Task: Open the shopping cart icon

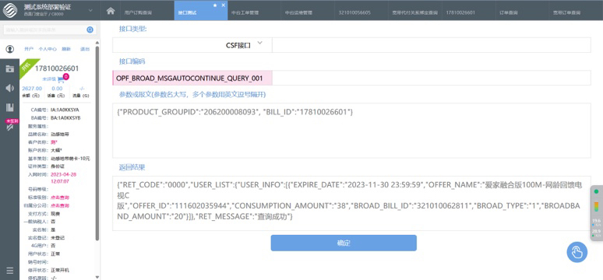Action: [x=61, y=79]
